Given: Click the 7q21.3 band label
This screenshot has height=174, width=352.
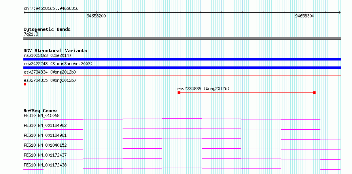Looking at the screenshot, I should coord(31,34).
